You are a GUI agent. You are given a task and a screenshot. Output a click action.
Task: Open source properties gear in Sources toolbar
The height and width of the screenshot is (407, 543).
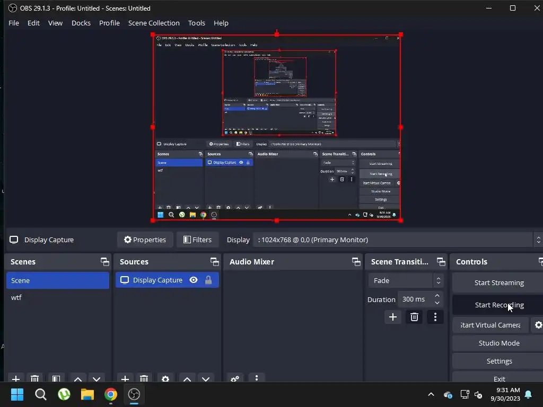point(165,378)
